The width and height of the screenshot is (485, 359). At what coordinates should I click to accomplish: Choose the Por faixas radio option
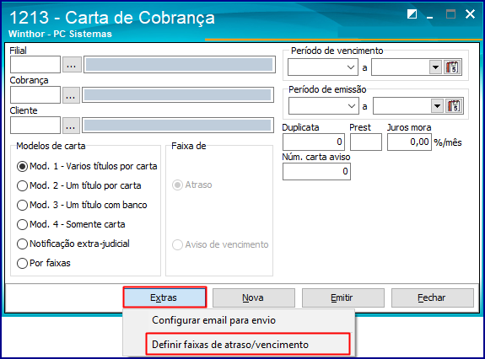tap(44, 263)
